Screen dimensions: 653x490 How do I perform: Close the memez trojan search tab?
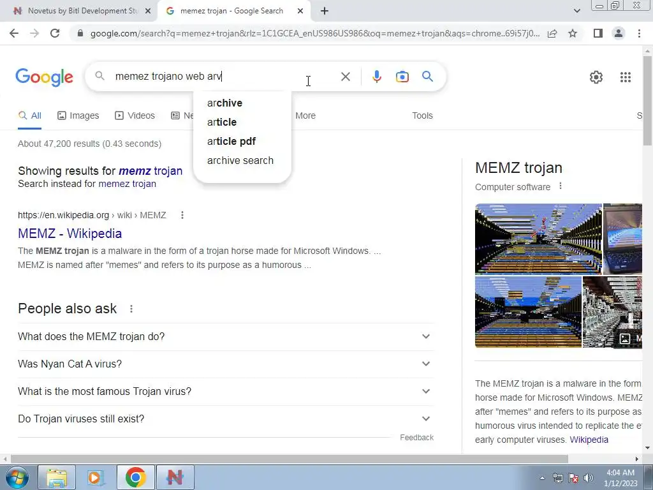300,11
